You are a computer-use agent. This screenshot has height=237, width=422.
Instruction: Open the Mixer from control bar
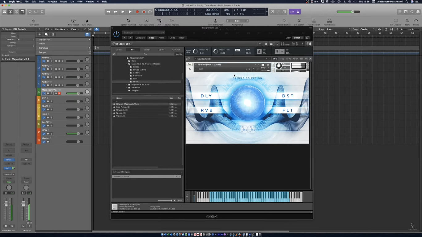[36, 12]
